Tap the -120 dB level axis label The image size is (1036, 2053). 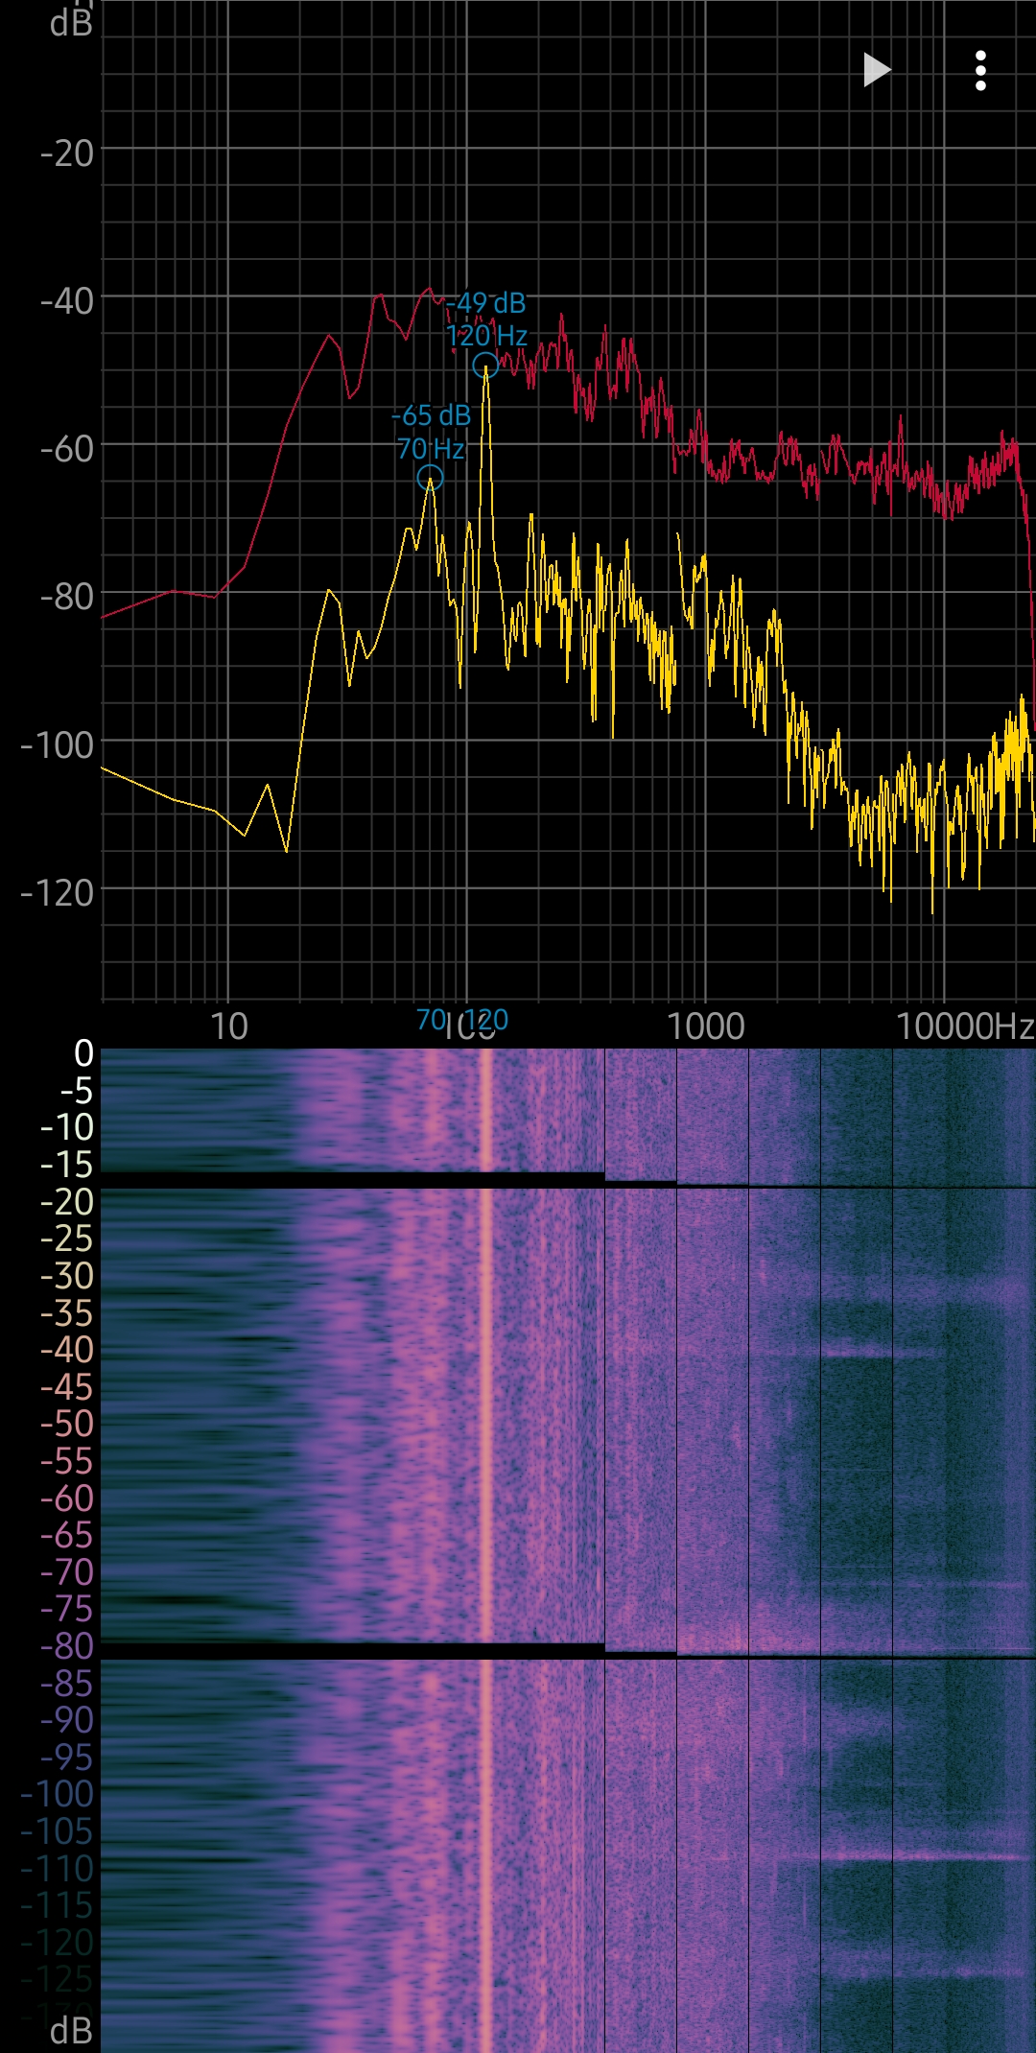pos(58,893)
